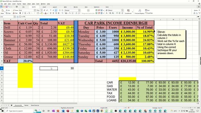This screenshot has height=113, width=201.
Task: Apply strikethrough formatting
Action: (x=29, y=13)
